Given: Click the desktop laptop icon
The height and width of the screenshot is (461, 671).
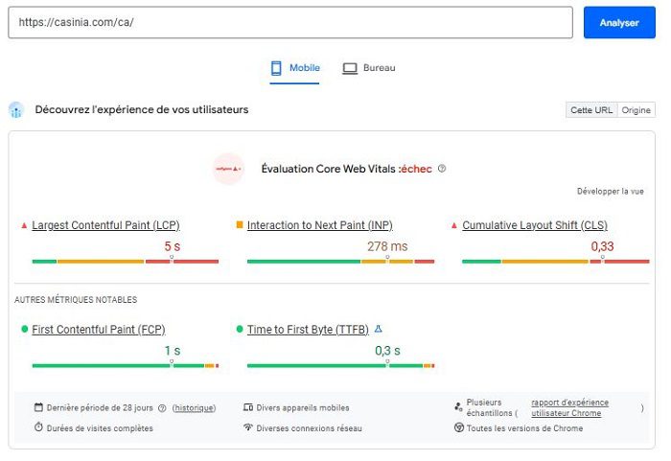Looking at the screenshot, I should (350, 68).
